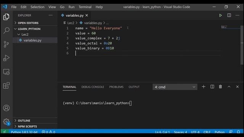The image size is (244, 137).
Task: Click editor vertical scrollbar
Action: click(x=242, y=45)
